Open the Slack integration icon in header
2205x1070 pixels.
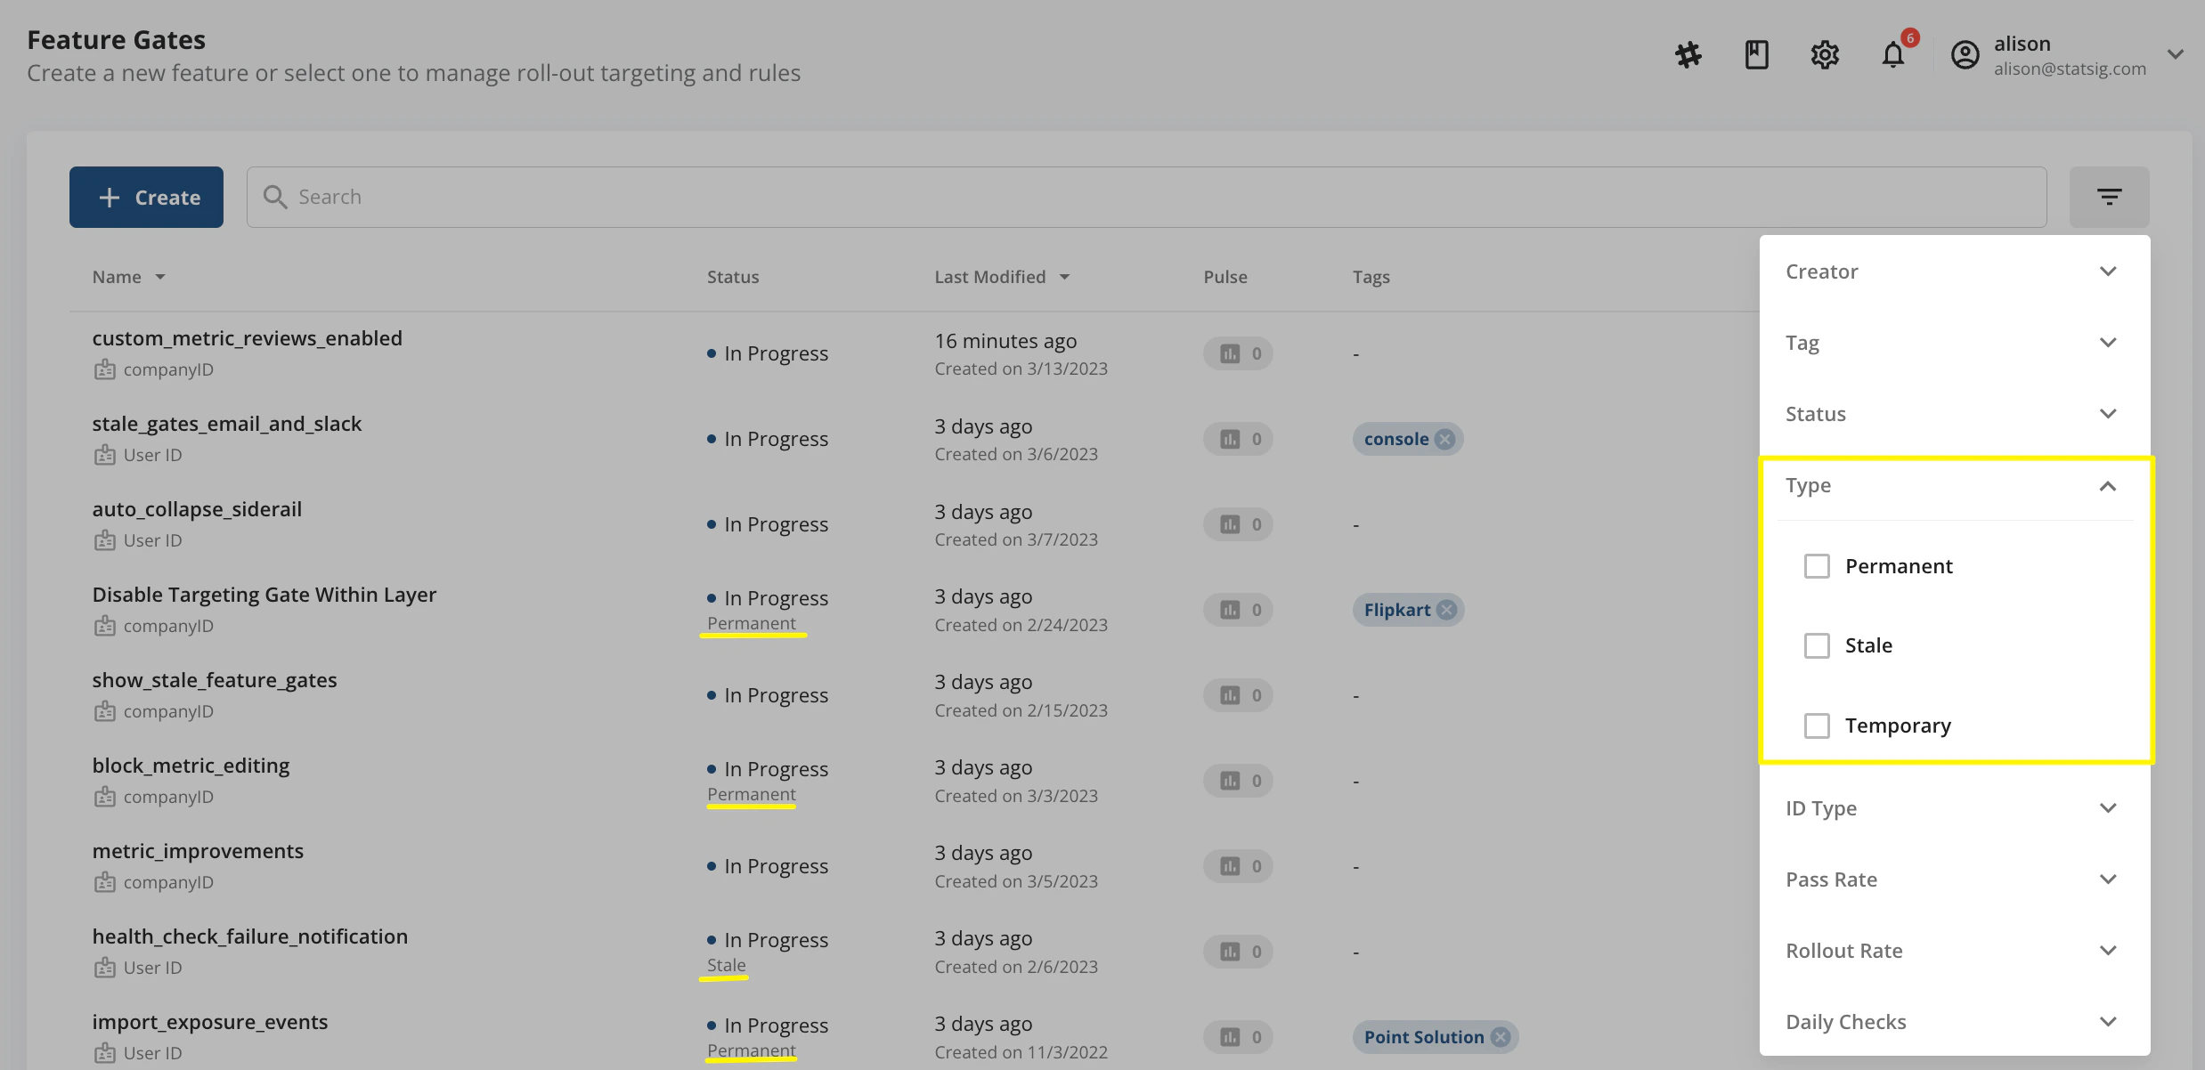[1688, 54]
